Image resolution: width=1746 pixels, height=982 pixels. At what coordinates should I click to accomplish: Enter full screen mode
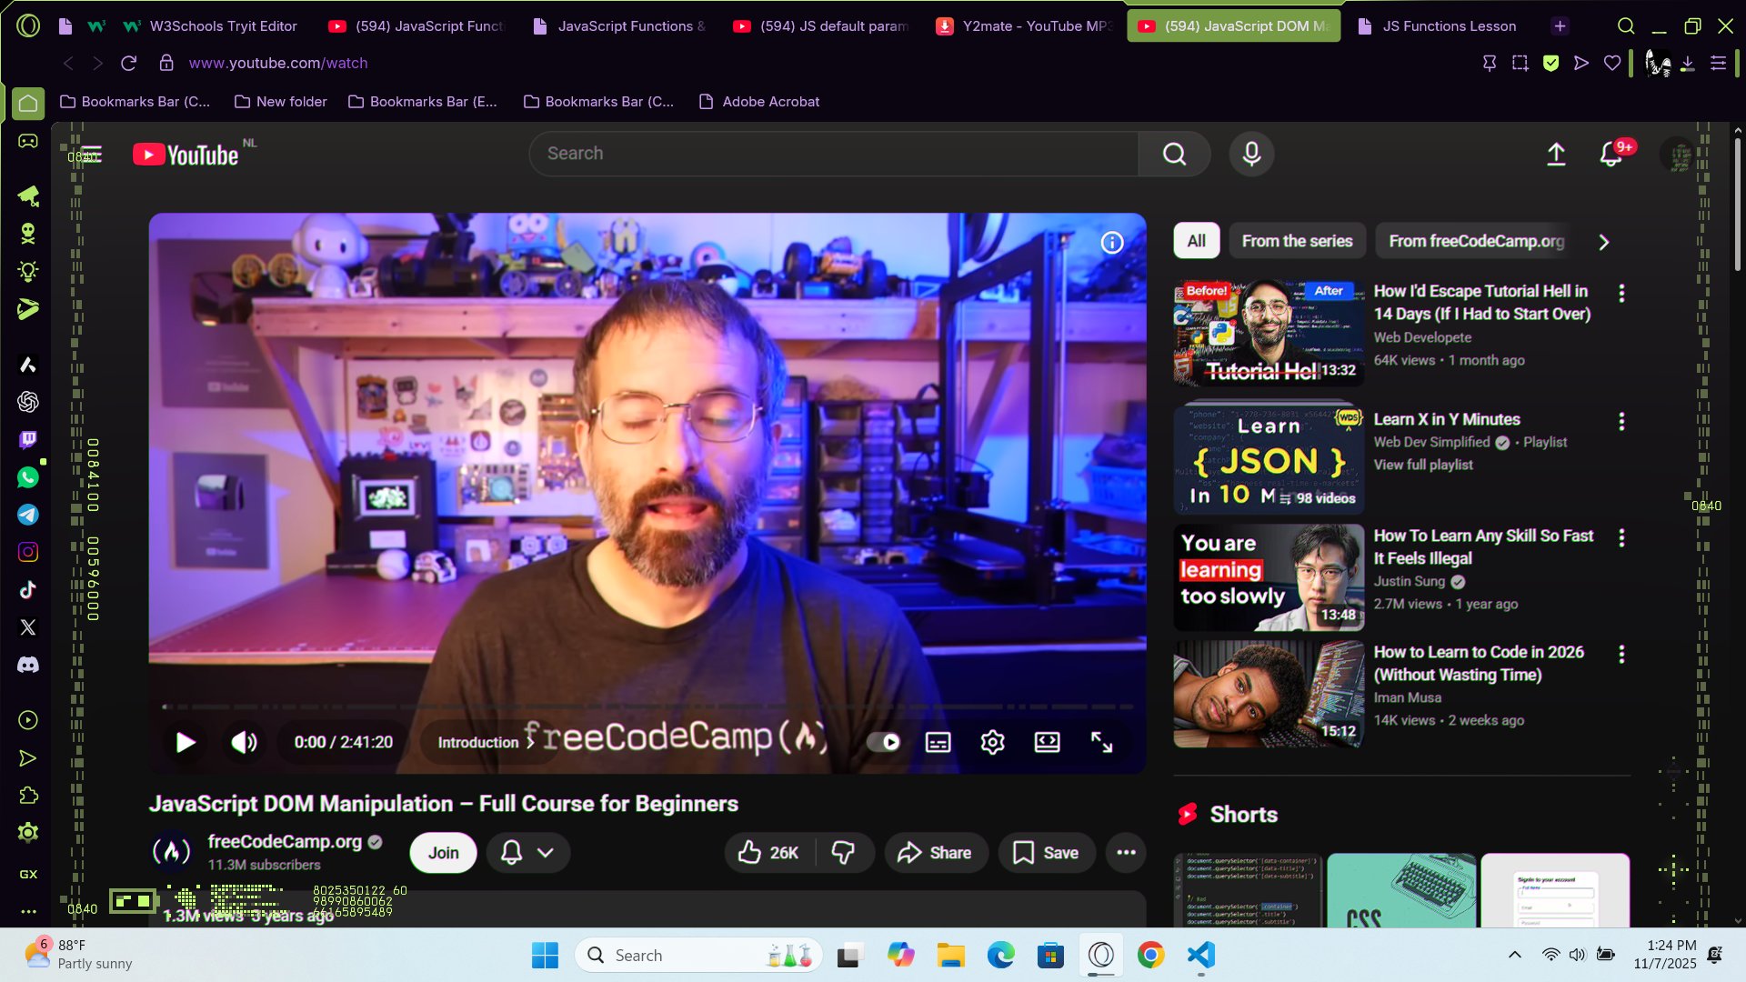pyautogui.click(x=1101, y=743)
